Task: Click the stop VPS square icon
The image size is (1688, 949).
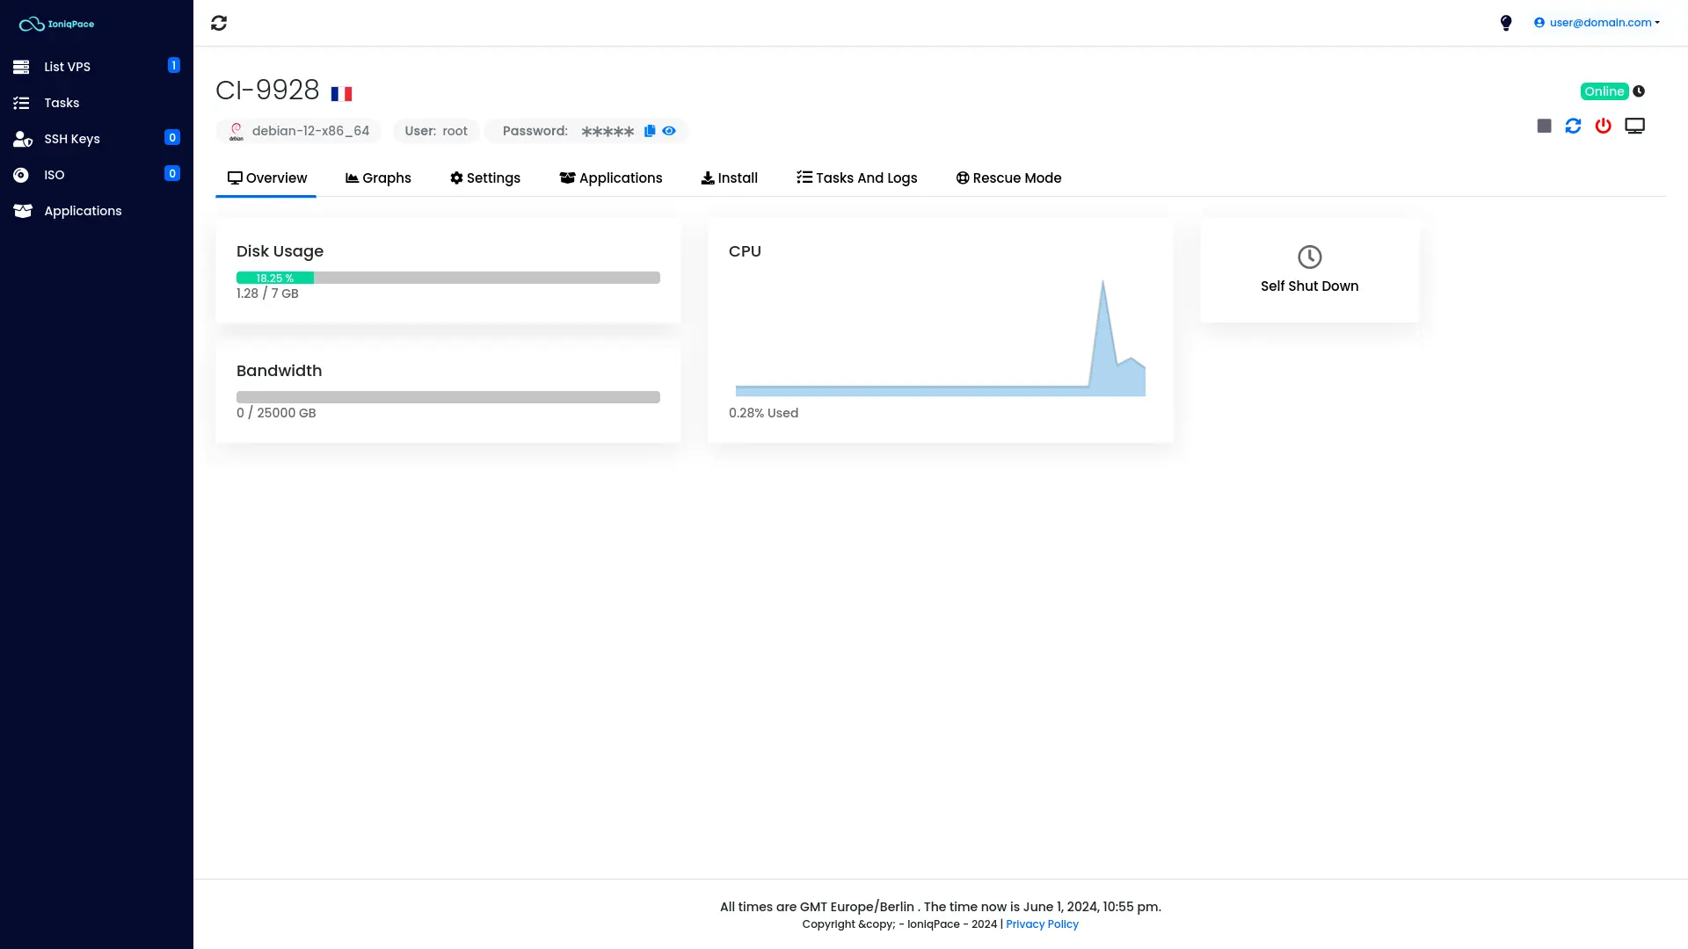Action: click(x=1544, y=127)
